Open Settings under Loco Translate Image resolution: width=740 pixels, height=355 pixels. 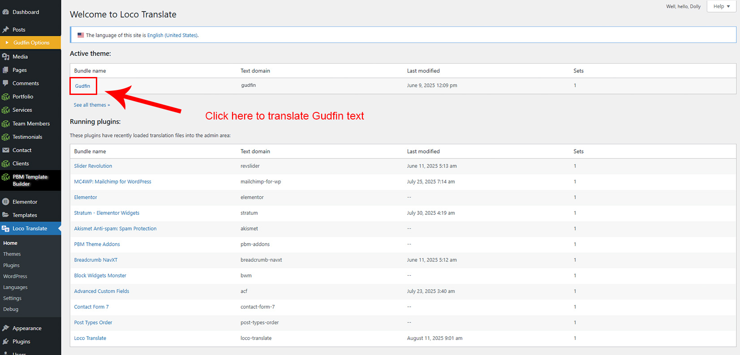(x=13, y=298)
